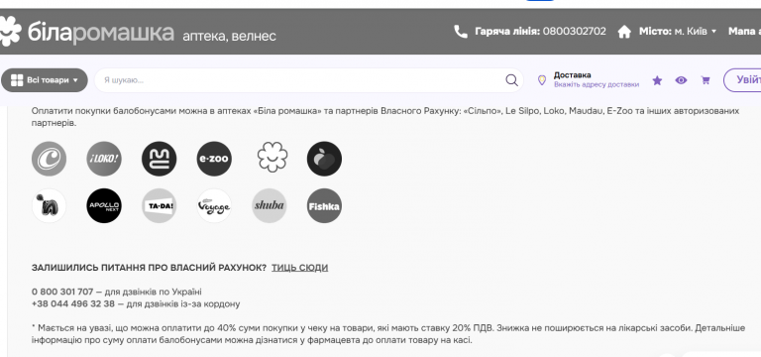Viewport: 761px width, 357px height.
Task: Follow the ТИЦЬ СЮДИ link
Action: tap(299, 268)
